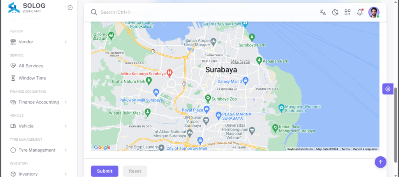Screen dimensions: 399x177
Task: Click the page vertical scrollbar
Action: tap(395, 125)
